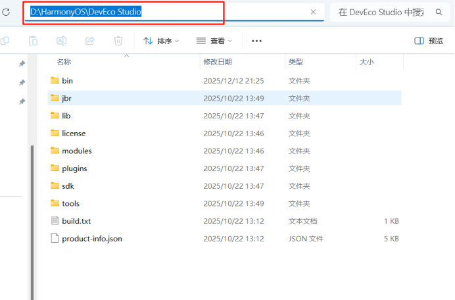455x300 pixels.
Task: Click the navigation pane vertical scrollbar
Action: point(32,222)
